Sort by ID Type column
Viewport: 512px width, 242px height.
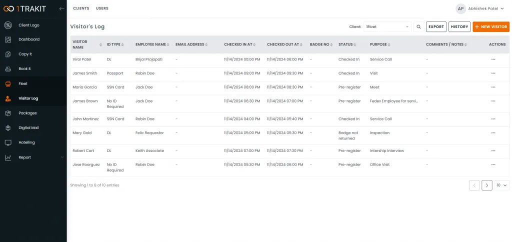(122, 44)
